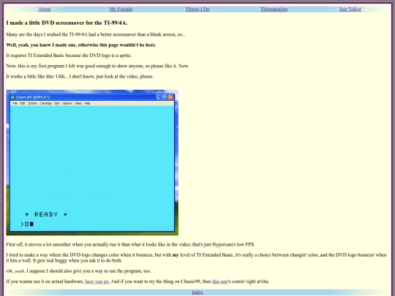Click the italic "Oh, yeah," text
Viewport: 395px width, 296px height.
(15, 271)
